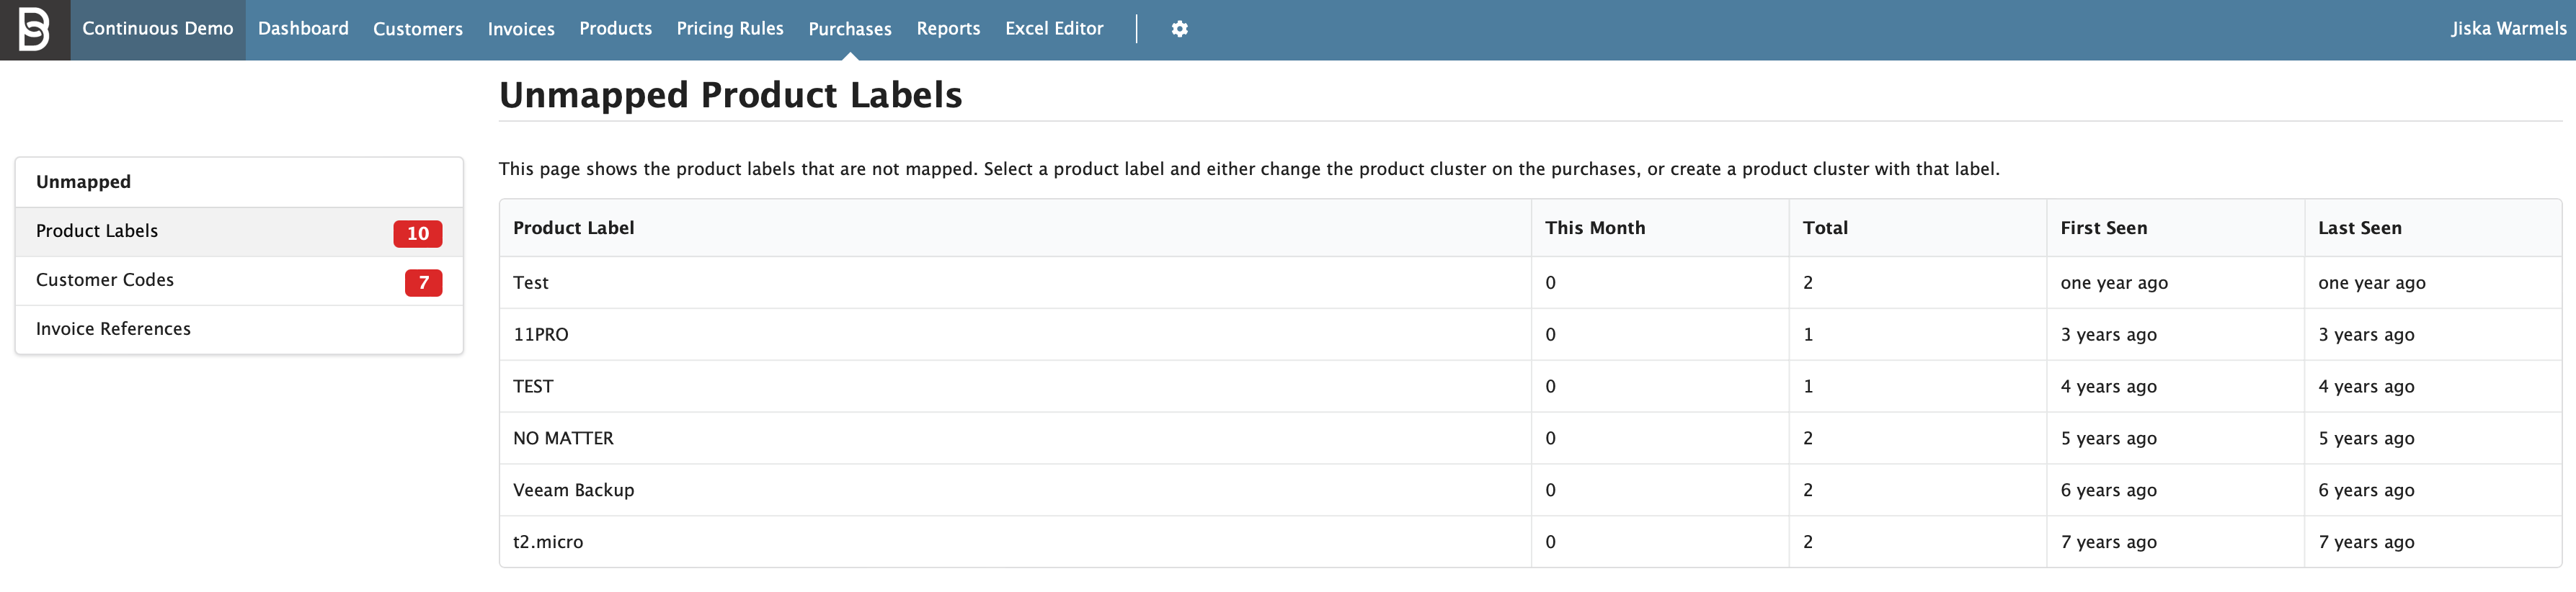Click the red badge showing 7
The image size is (2576, 592).
(x=423, y=283)
